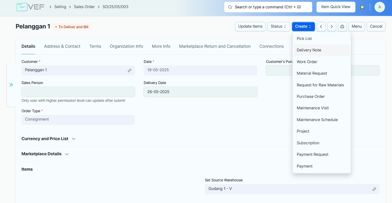Click the Update Items button
This screenshot has height=203, width=392.
(250, 26)
